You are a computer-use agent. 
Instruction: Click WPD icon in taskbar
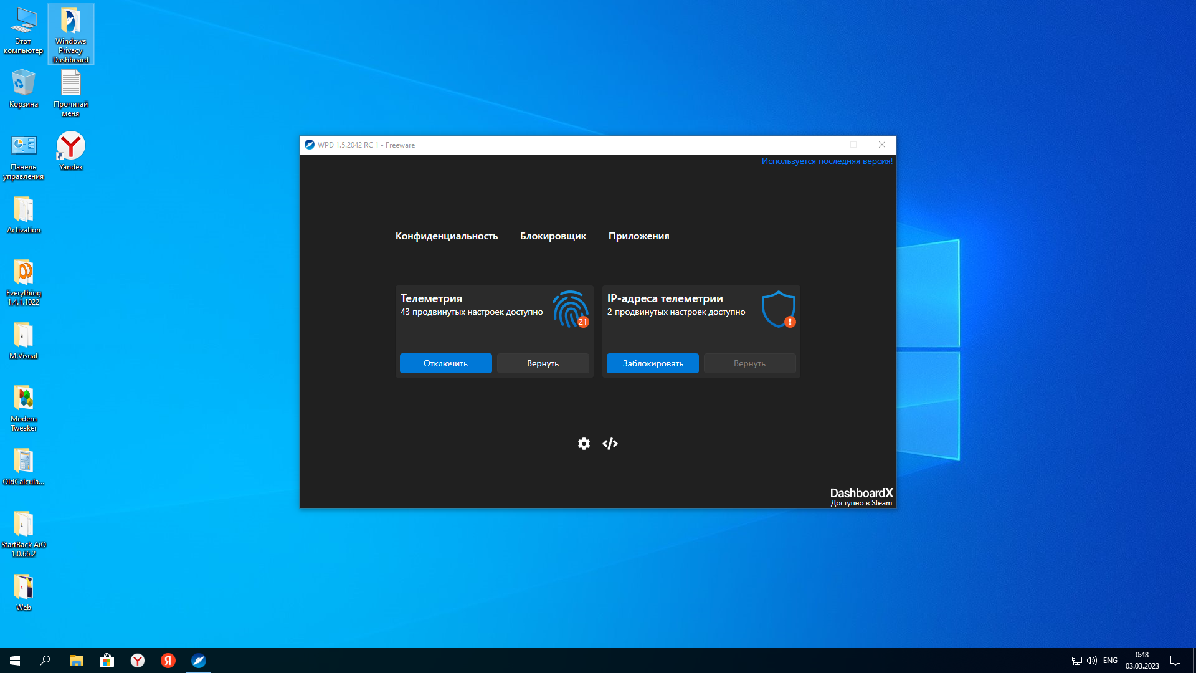(x=199, y=661)
